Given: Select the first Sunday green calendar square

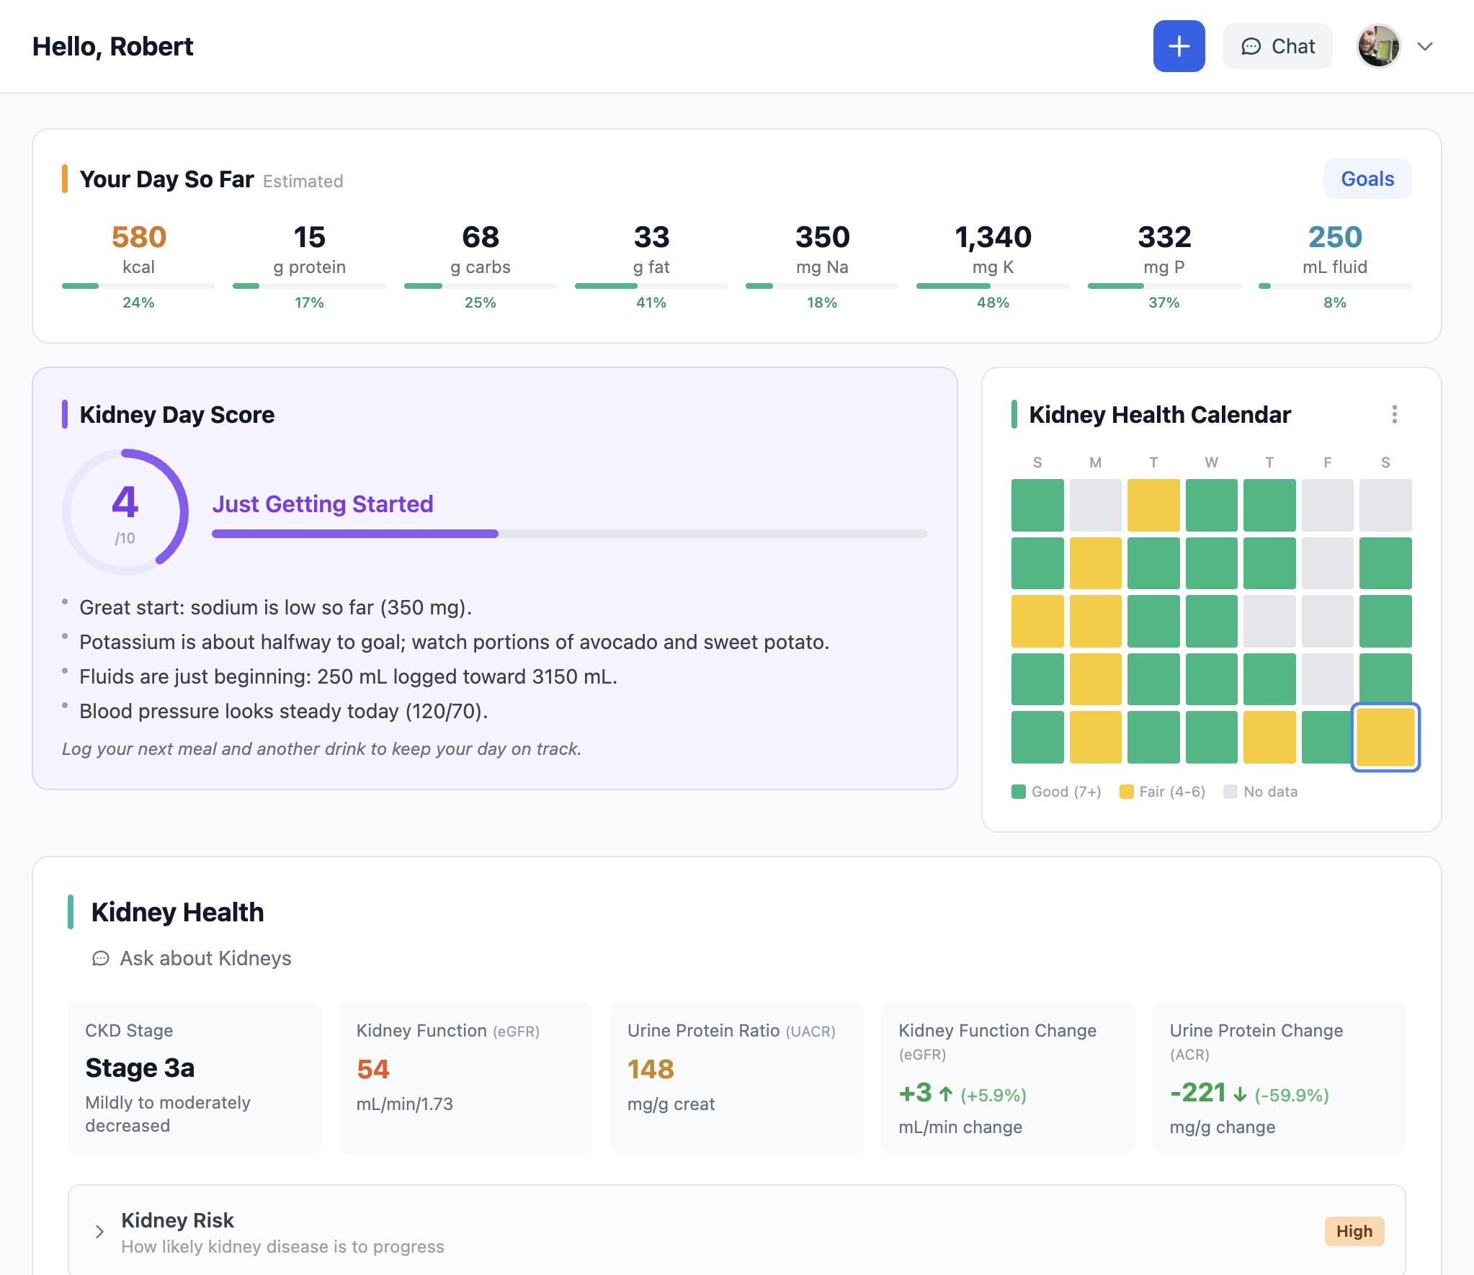Looking at the screenshot, I should pos(1037,505).
